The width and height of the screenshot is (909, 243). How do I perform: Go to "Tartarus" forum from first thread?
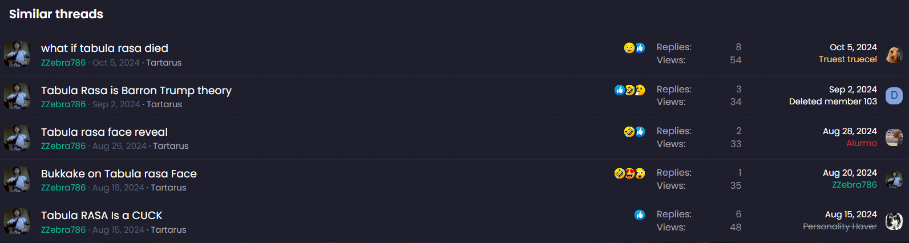[x=164, y=63]
